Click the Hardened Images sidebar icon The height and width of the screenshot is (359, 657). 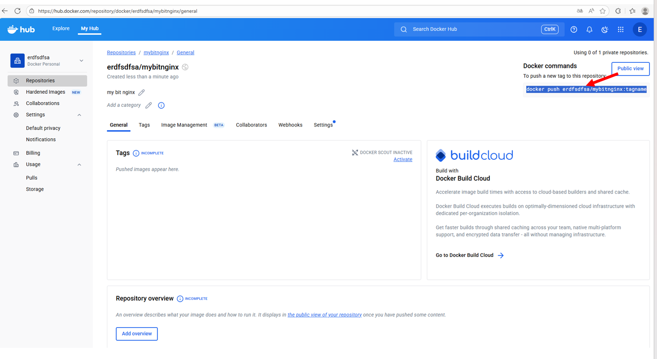click(x=16, y=92)
